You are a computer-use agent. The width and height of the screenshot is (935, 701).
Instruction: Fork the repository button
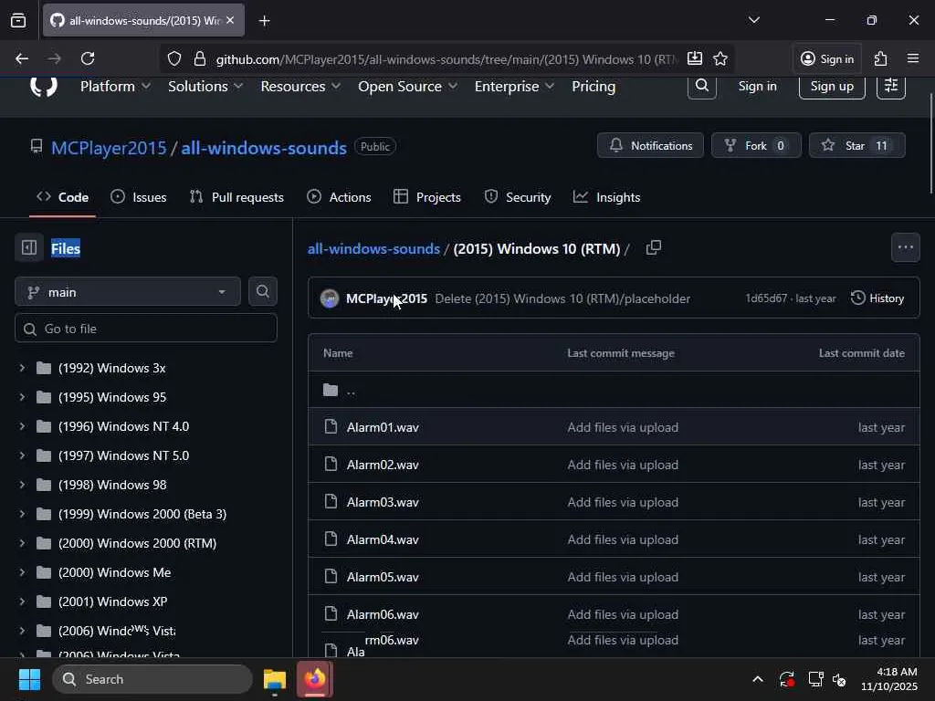[756, 145]
